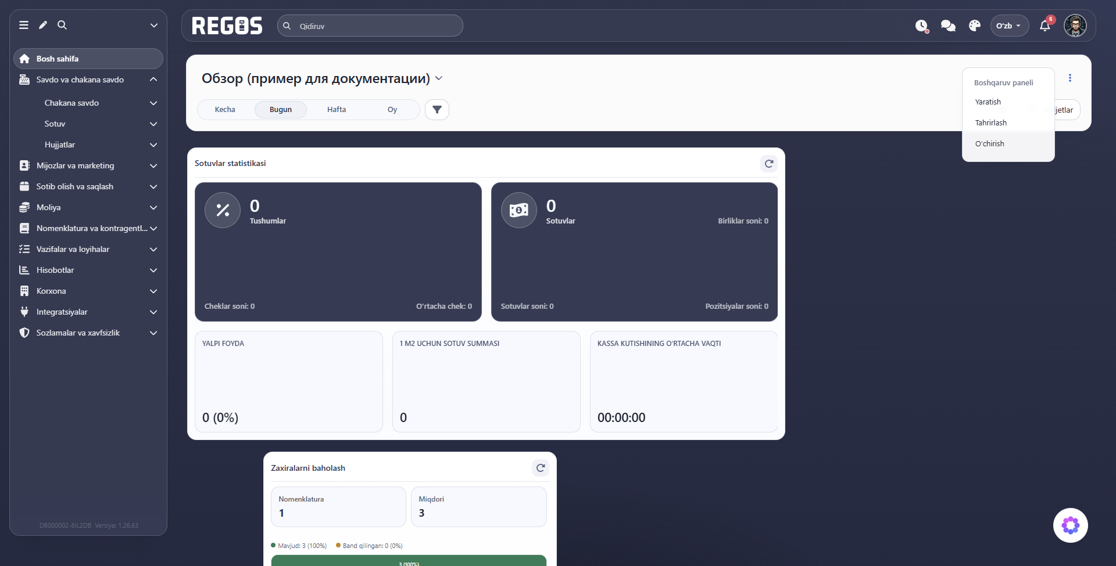The height and width of the screenshot is (566, 1116).
Task: Select the Hafta period option
Action: tap(337, 110)
